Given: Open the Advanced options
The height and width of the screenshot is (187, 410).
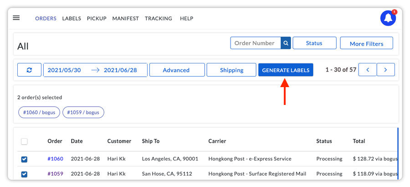Looking at the screenshot, I should point(177,70).
